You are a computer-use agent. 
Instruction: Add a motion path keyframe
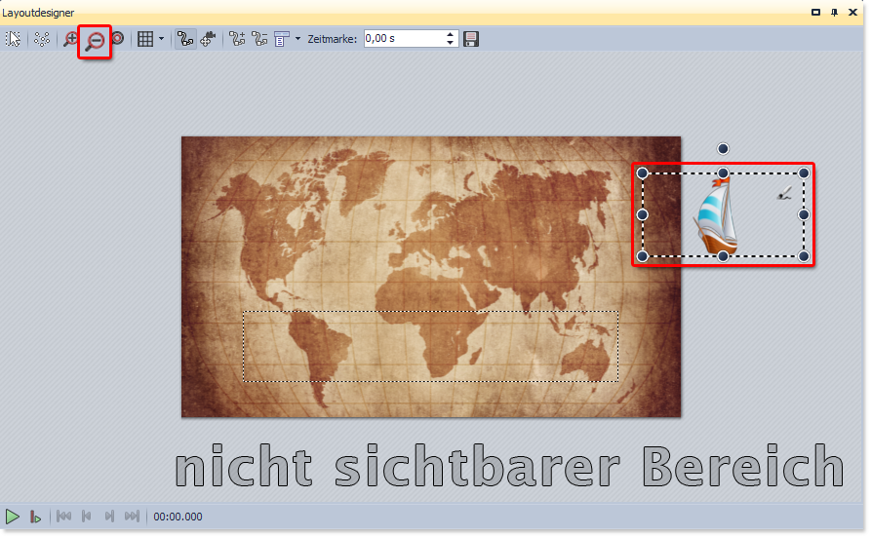(237, 39)
